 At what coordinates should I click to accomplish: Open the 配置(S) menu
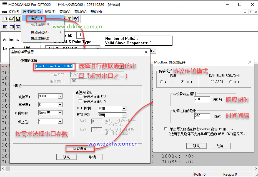point(50,12)
